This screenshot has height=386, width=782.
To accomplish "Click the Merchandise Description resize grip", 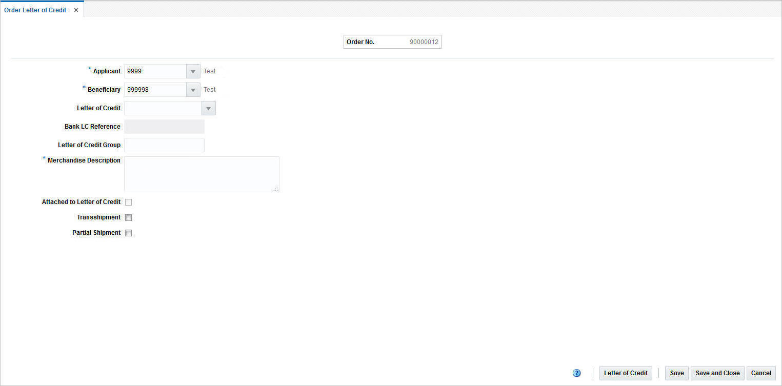I will click(x=276, y=189).
